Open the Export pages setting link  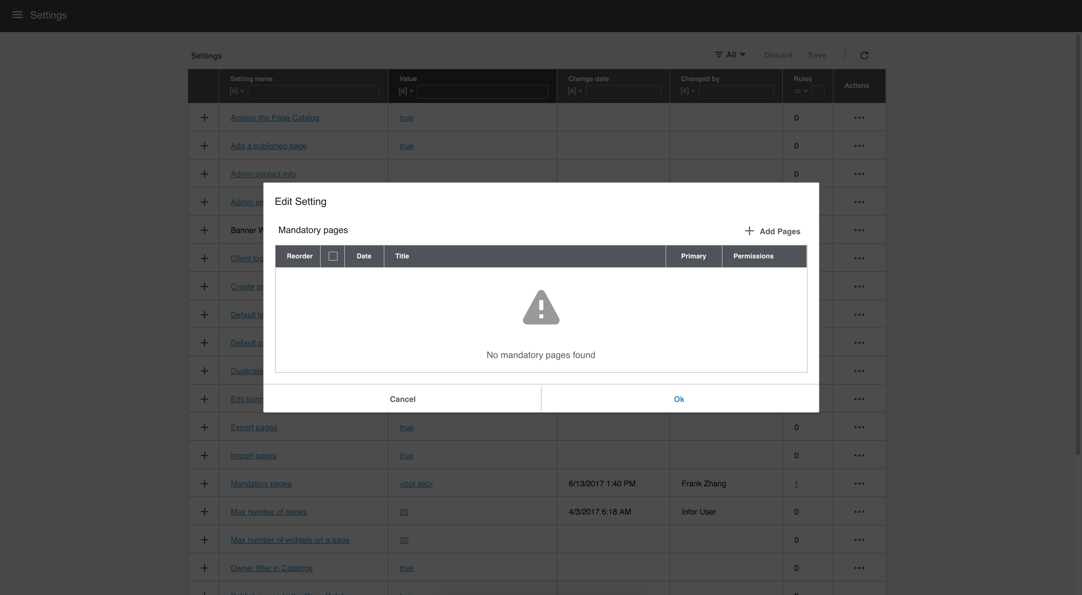pos(254,427)
